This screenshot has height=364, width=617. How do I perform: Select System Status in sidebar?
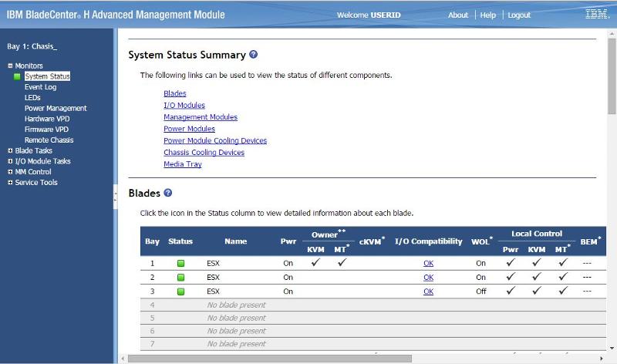point(47,76)
